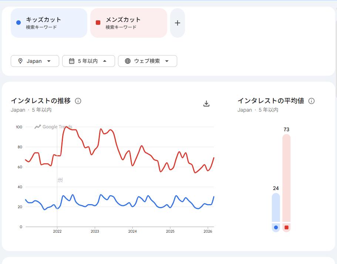Open help icon beside インタレストの平均値

(311, 101)
